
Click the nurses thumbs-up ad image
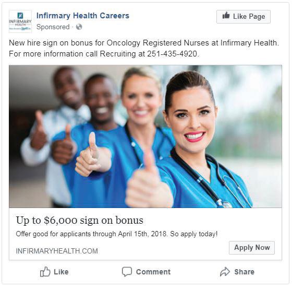tap(145, 136)
